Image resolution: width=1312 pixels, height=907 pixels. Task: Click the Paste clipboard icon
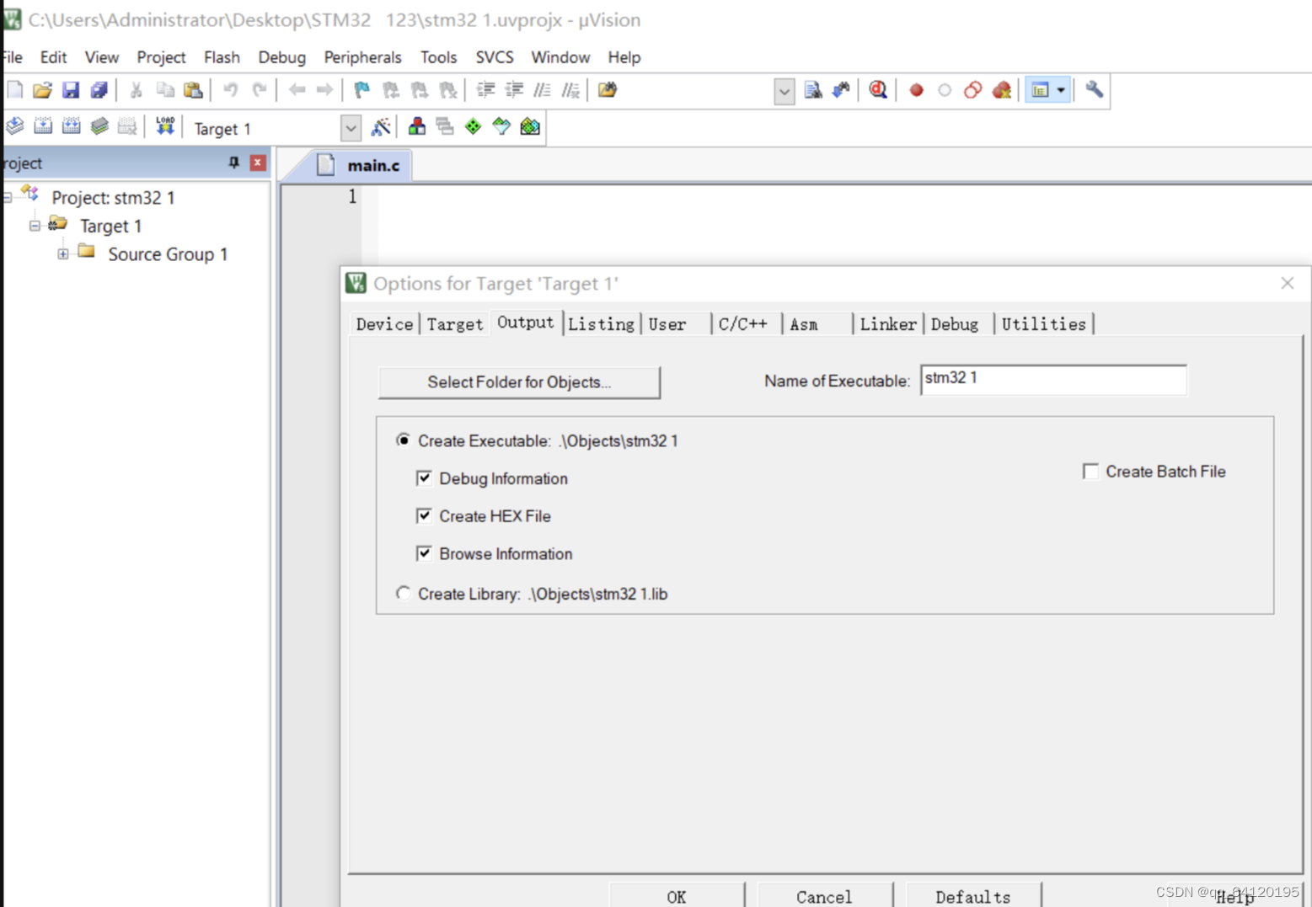193,90
